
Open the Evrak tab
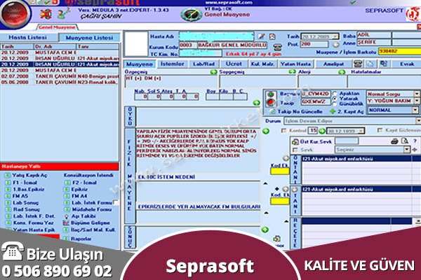(x=407, y=64)
